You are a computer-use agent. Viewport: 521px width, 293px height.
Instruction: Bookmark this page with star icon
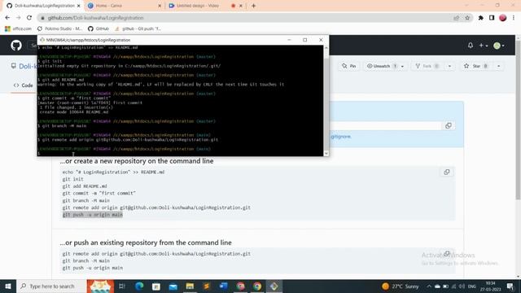[467, 18]
